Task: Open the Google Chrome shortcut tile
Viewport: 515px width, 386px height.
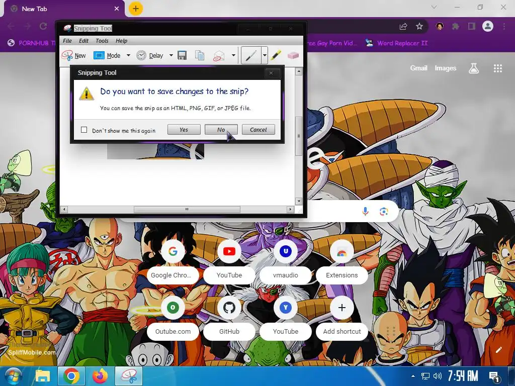Action: tap(173, 261)
